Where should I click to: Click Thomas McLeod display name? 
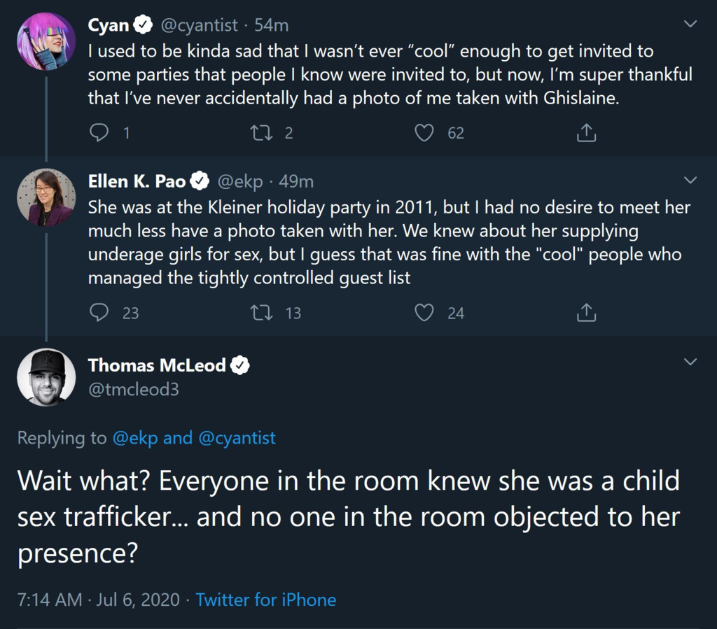pyautogui.click(x=157, y=365)
